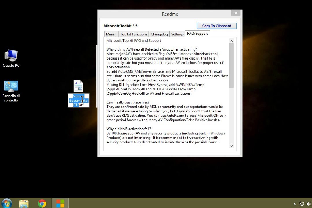Screen dimensions: 312x208
Task: Open the Toolkit Functions tab
Action: click(133, 34)
